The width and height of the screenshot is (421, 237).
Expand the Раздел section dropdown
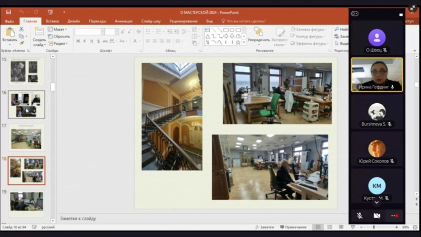click(x=58, y=44)
